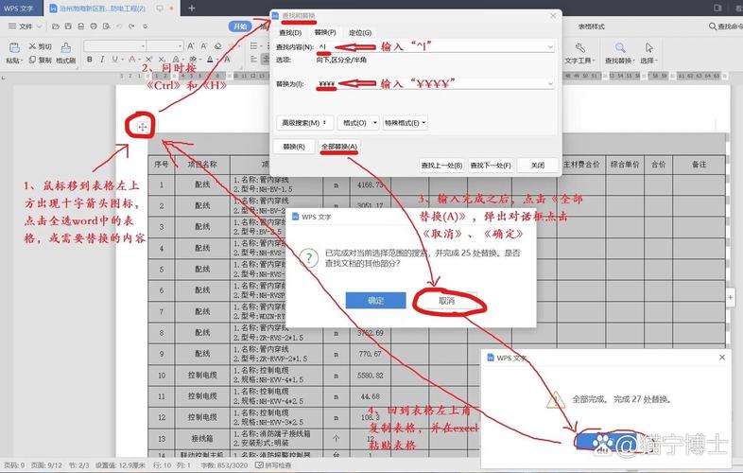Switch to the 替换(P) tab
This screenshot has height=473, width=743.
pos(325,32)
